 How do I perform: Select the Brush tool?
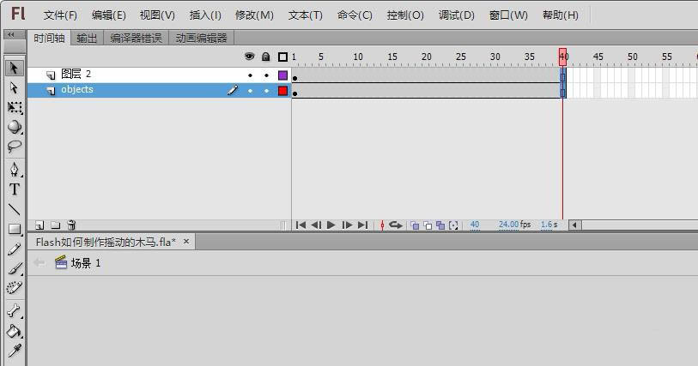(15, 268)
